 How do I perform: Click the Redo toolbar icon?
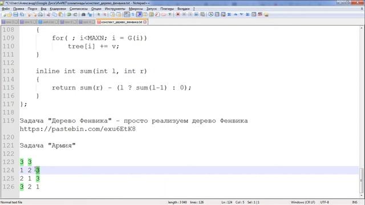pos(75,14)
